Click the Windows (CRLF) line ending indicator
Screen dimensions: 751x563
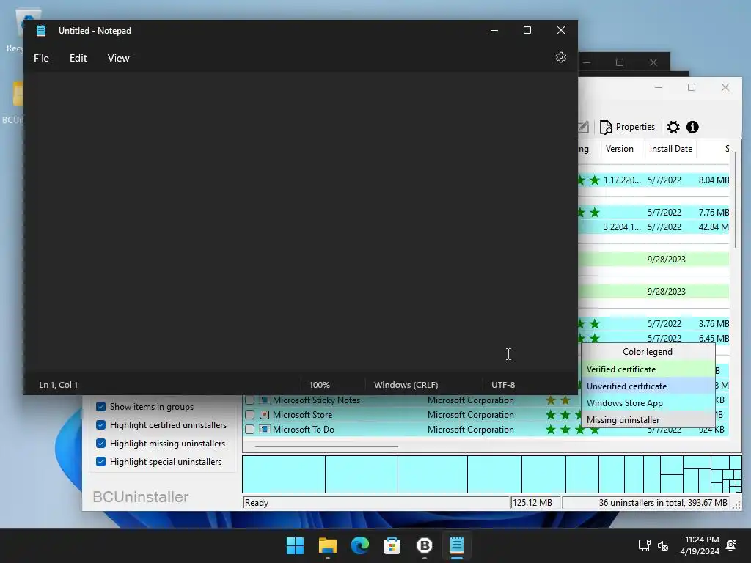(x=406, y=385)
